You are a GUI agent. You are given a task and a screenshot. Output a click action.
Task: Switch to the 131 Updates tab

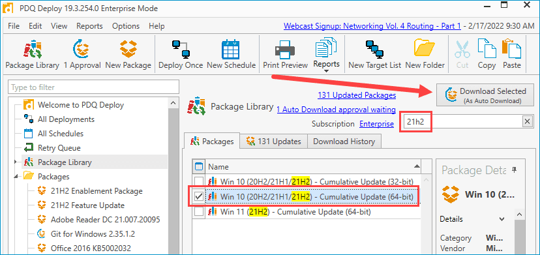[x=274, y=142]
